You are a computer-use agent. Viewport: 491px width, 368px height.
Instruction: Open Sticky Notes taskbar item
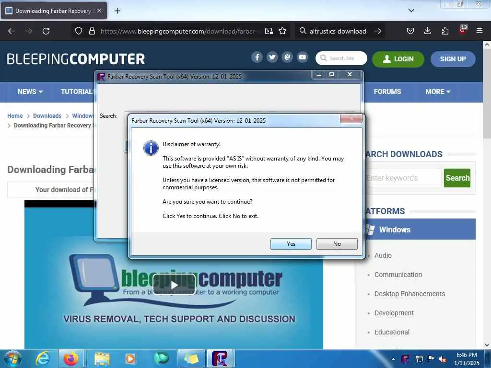pos(191,358)
